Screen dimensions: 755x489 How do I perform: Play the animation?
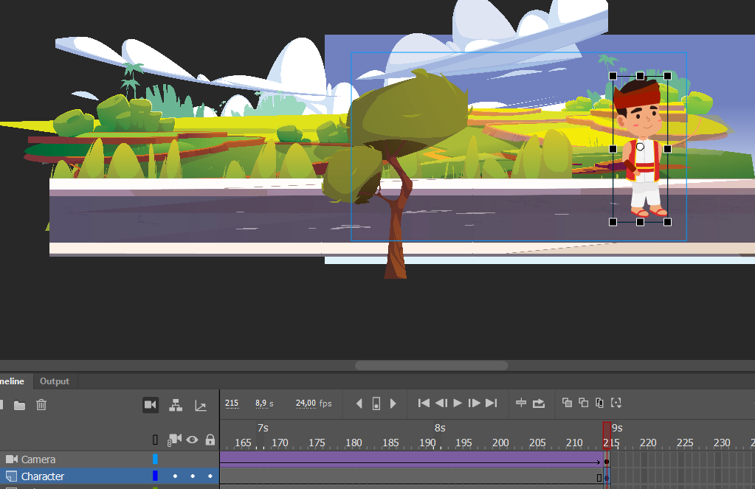(x=458, y=403)
